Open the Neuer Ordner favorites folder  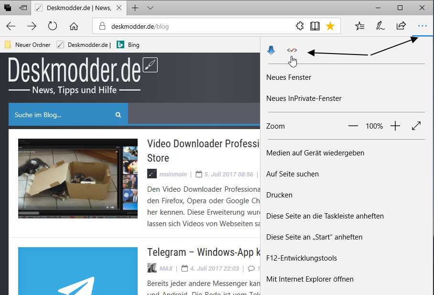click(x=27, y=44)
